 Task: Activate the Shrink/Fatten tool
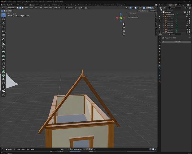coord(3,87)
